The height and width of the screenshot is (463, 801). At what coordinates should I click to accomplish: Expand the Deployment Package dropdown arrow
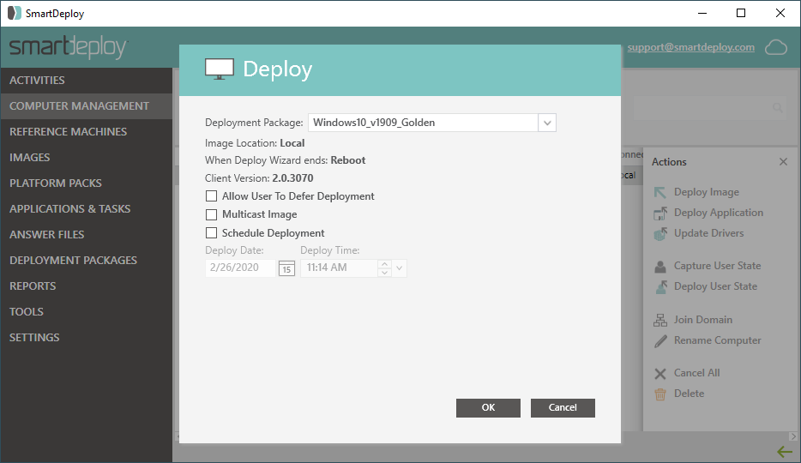coord(547,123)
